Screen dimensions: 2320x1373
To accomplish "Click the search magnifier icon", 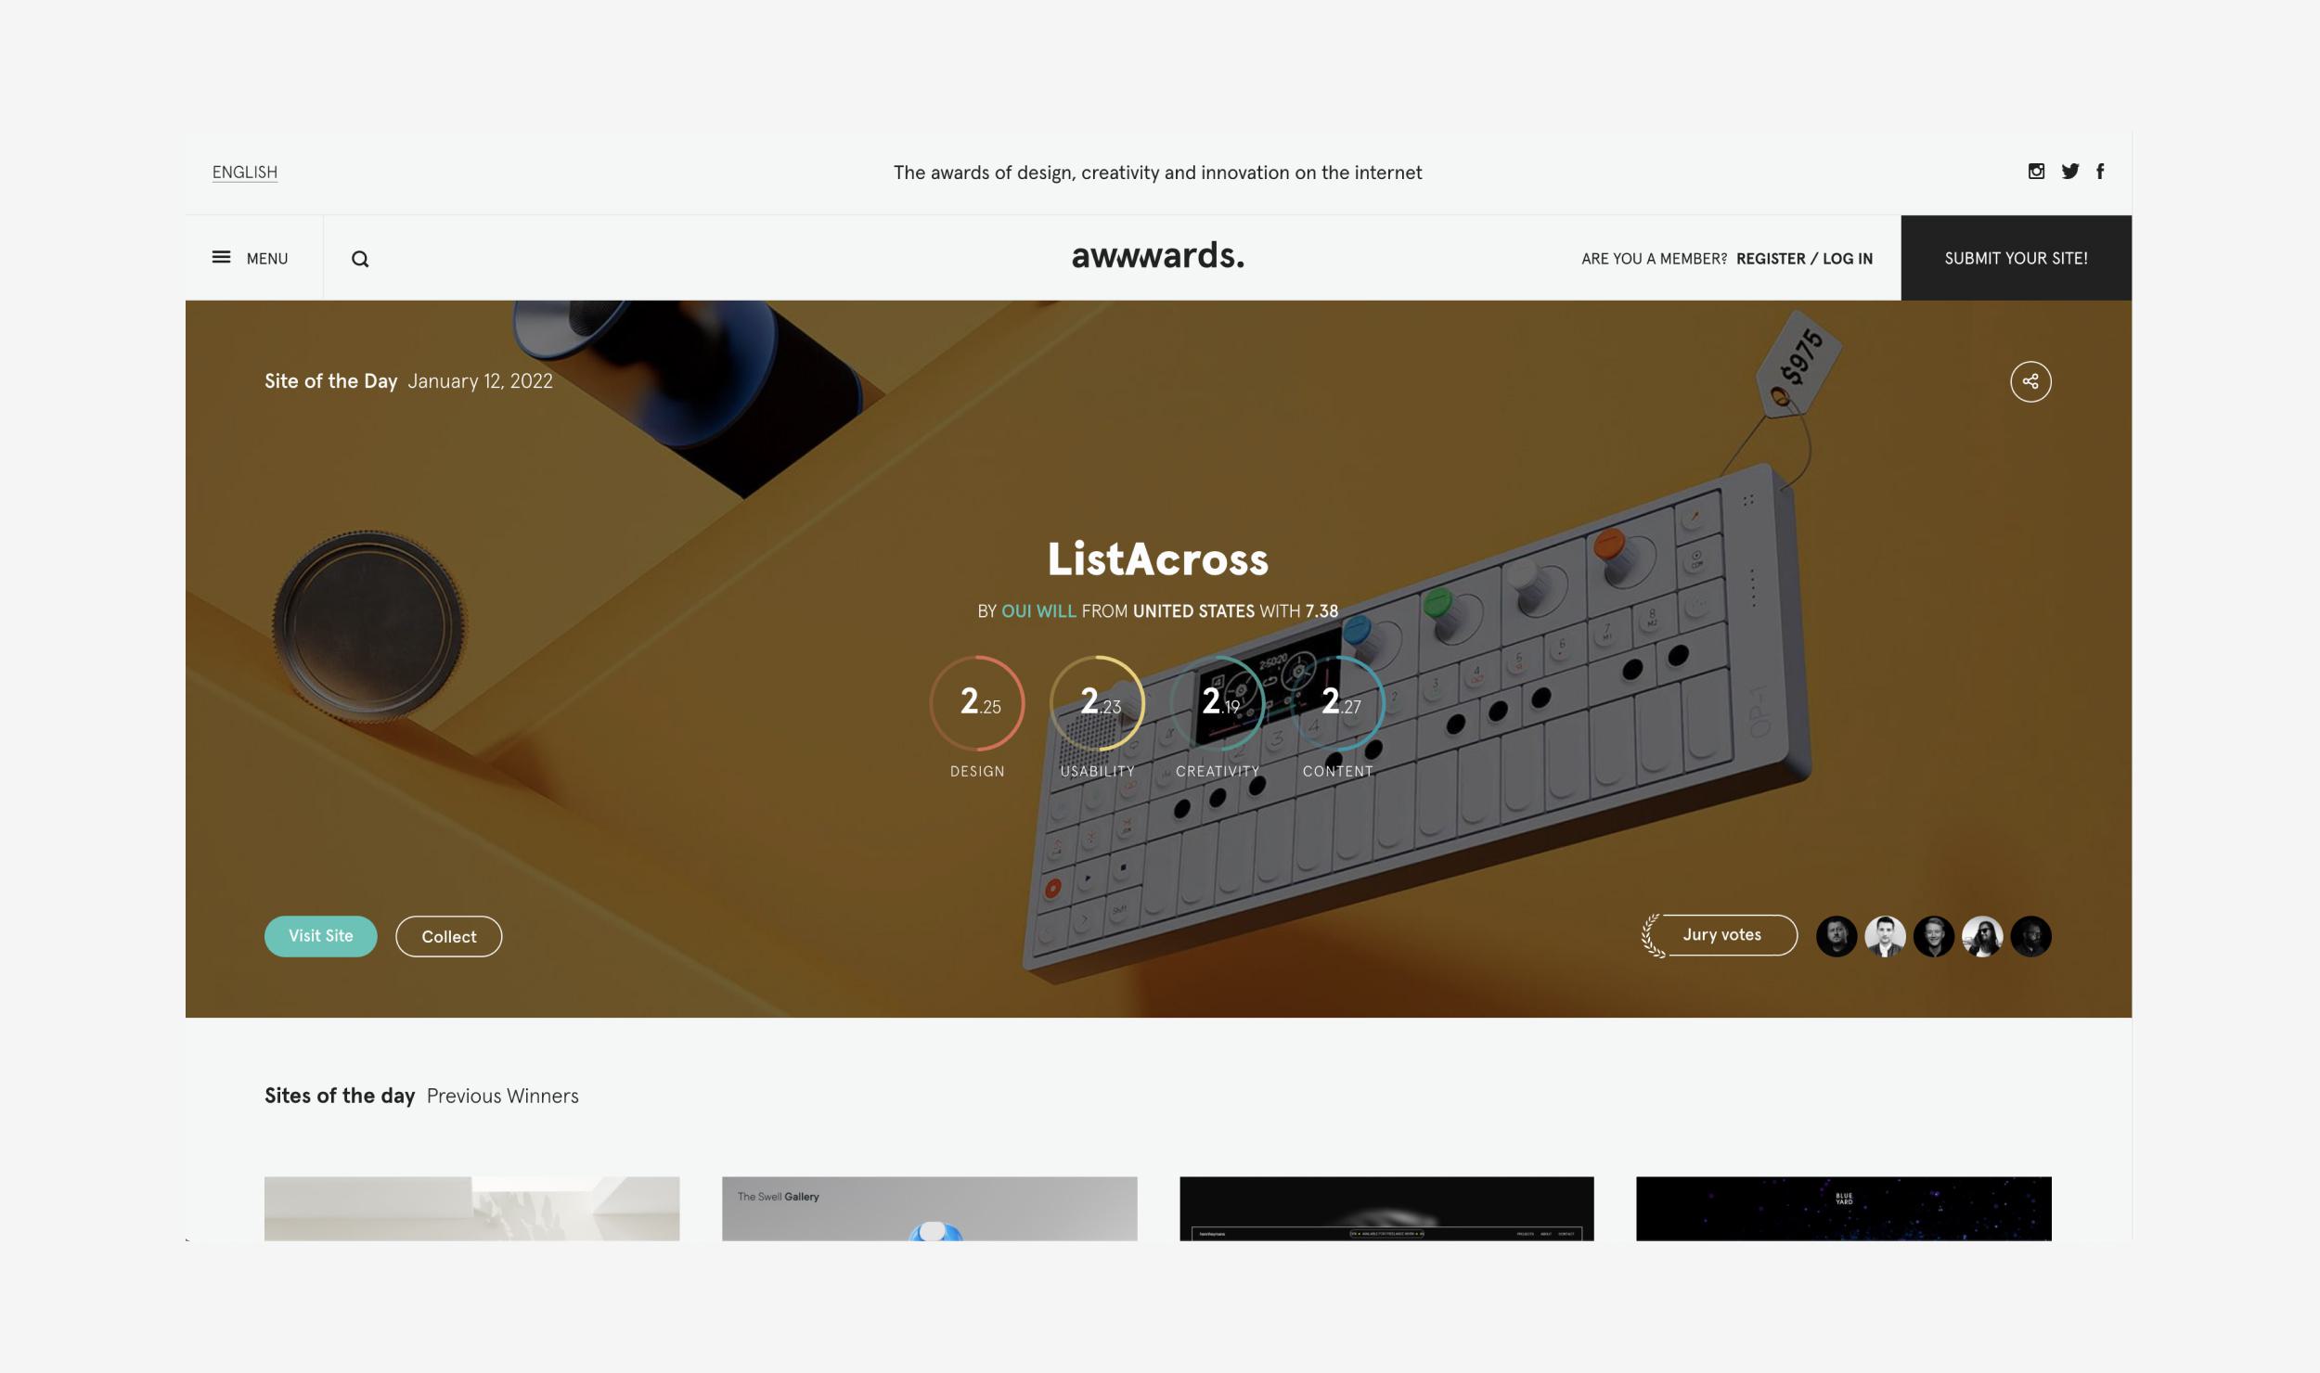I will click(360, 259).
